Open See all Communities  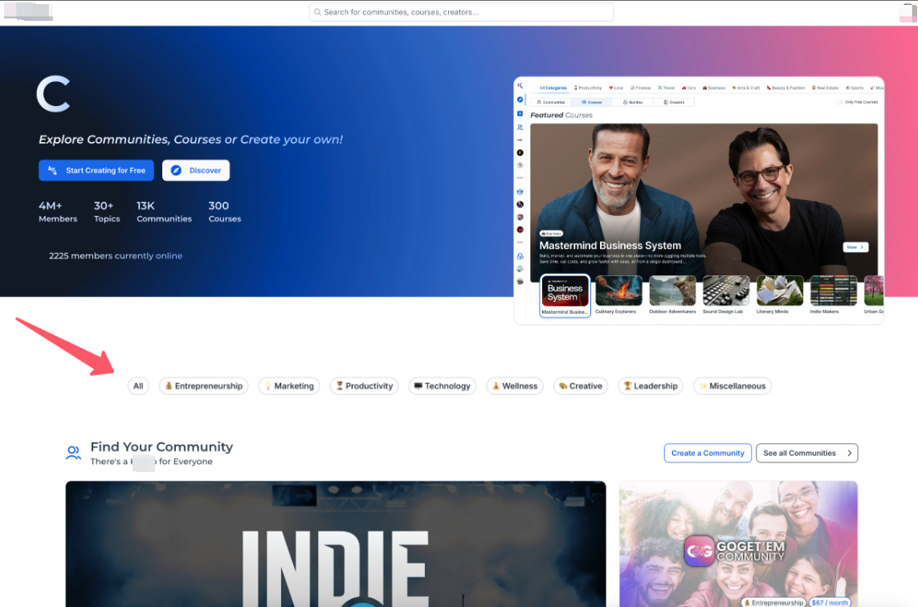(x=806, y=453)
